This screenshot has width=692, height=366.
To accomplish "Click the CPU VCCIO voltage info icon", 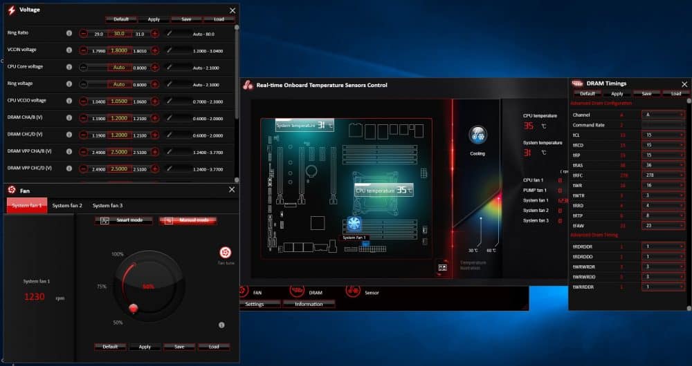I will tap(69, 101).
